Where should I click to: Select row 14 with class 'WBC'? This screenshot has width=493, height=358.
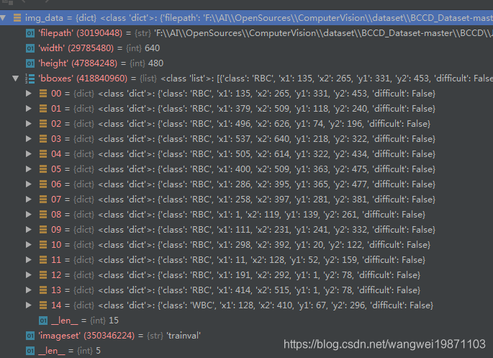[246, 305]
